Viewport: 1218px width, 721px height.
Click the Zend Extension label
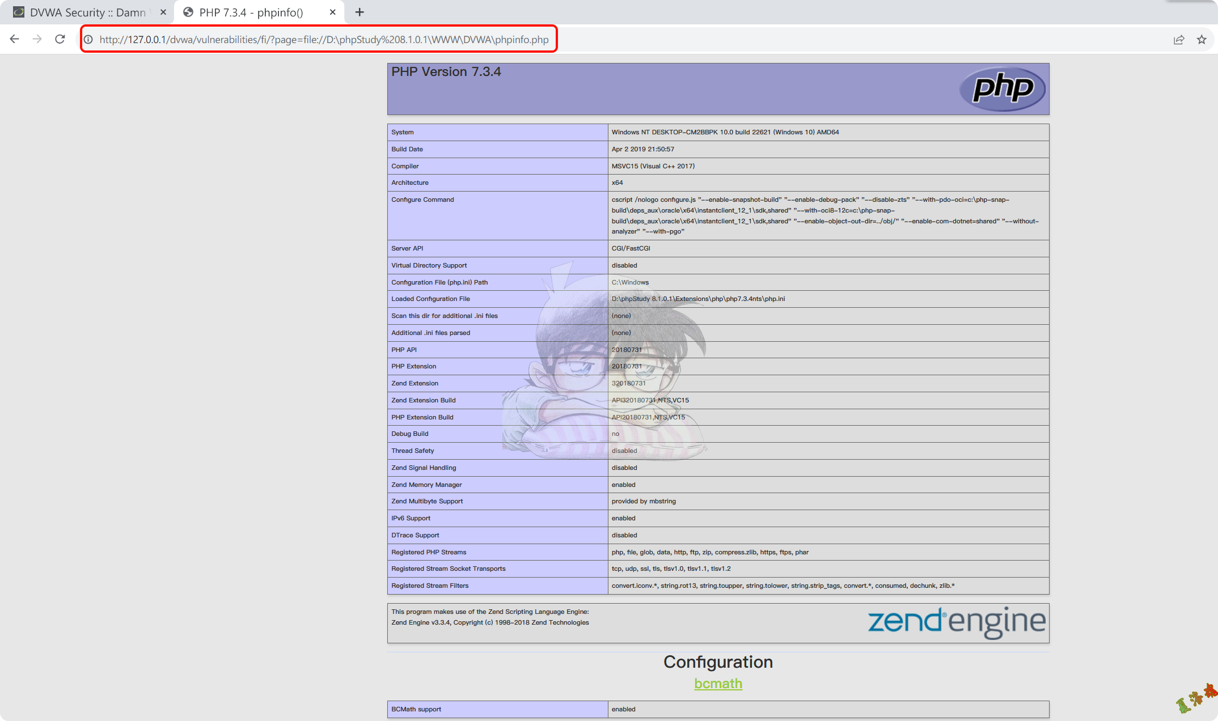(x=415, y=383)
